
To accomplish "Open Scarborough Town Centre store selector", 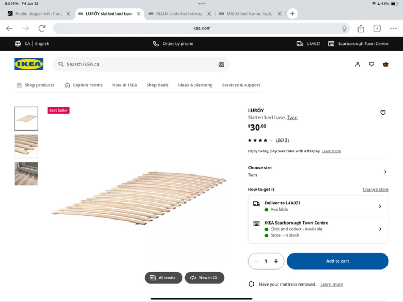I will pyautogui.click(x=358, y=44).
